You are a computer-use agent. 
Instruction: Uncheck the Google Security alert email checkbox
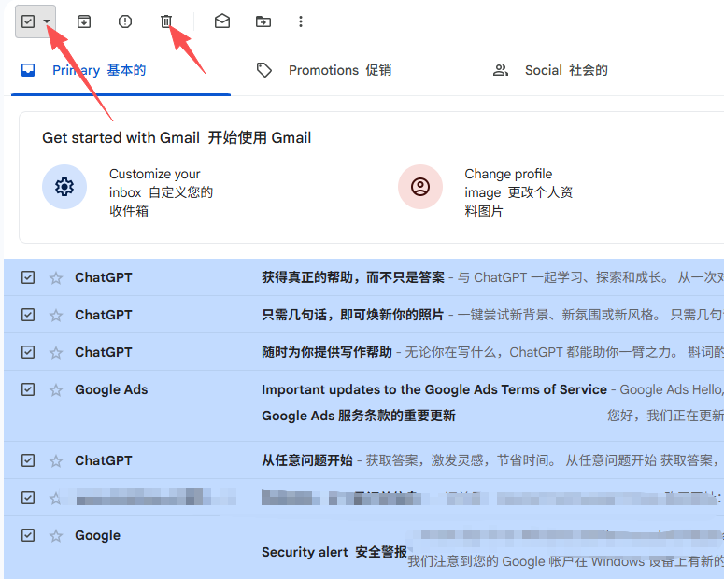(28, 535)
